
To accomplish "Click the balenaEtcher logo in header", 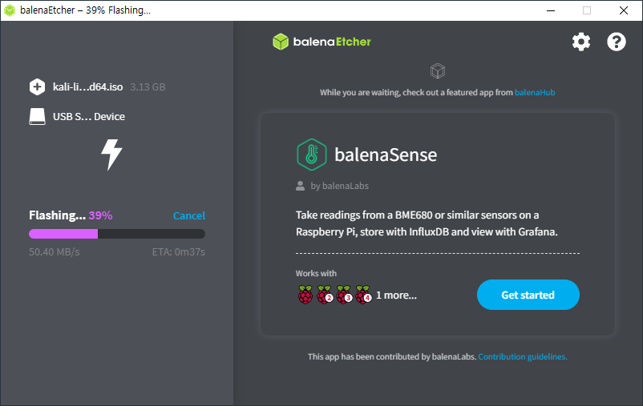I will (322, 42).
